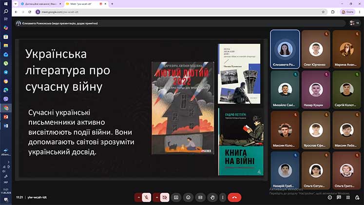Viewport: 364px width, 205px height.
Task: Start presenting your screen
Action: point(176,197)
